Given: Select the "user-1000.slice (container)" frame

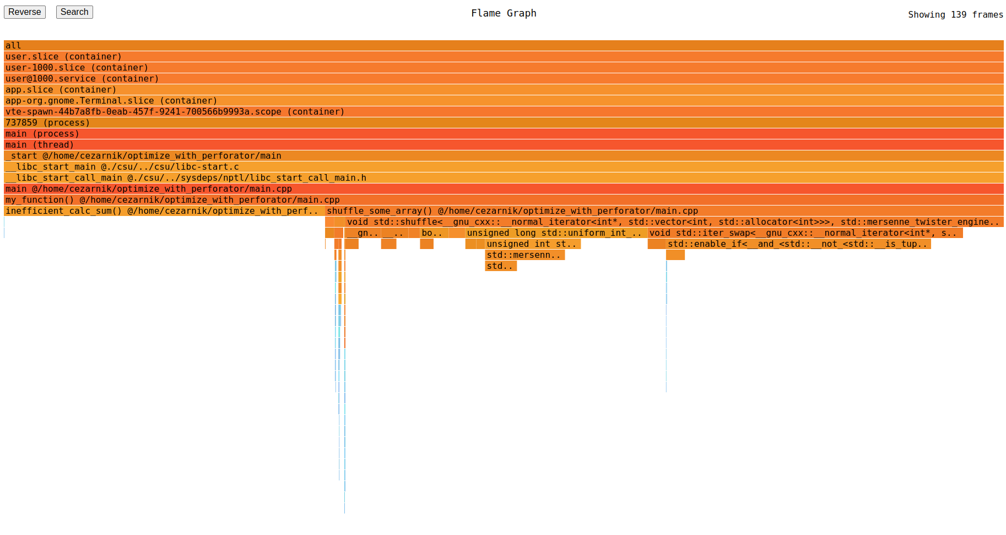Looking at the screenshot, I should click(496, 67).
